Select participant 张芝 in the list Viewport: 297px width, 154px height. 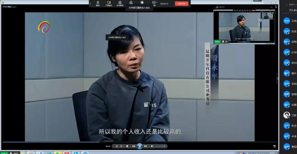click(x=290, y=125)
